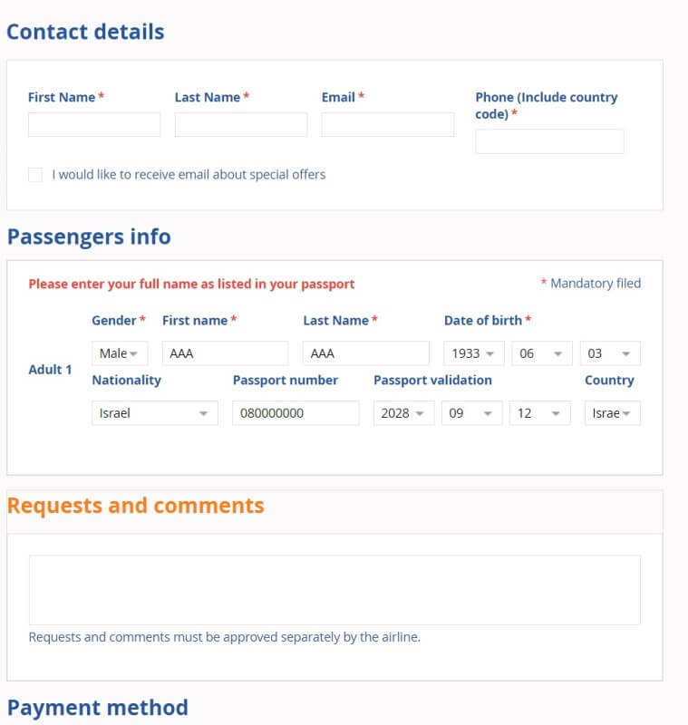The image size is (688, 725).
Task: Open birth year dropdown showing 1933
Action: tap(473, 353)
